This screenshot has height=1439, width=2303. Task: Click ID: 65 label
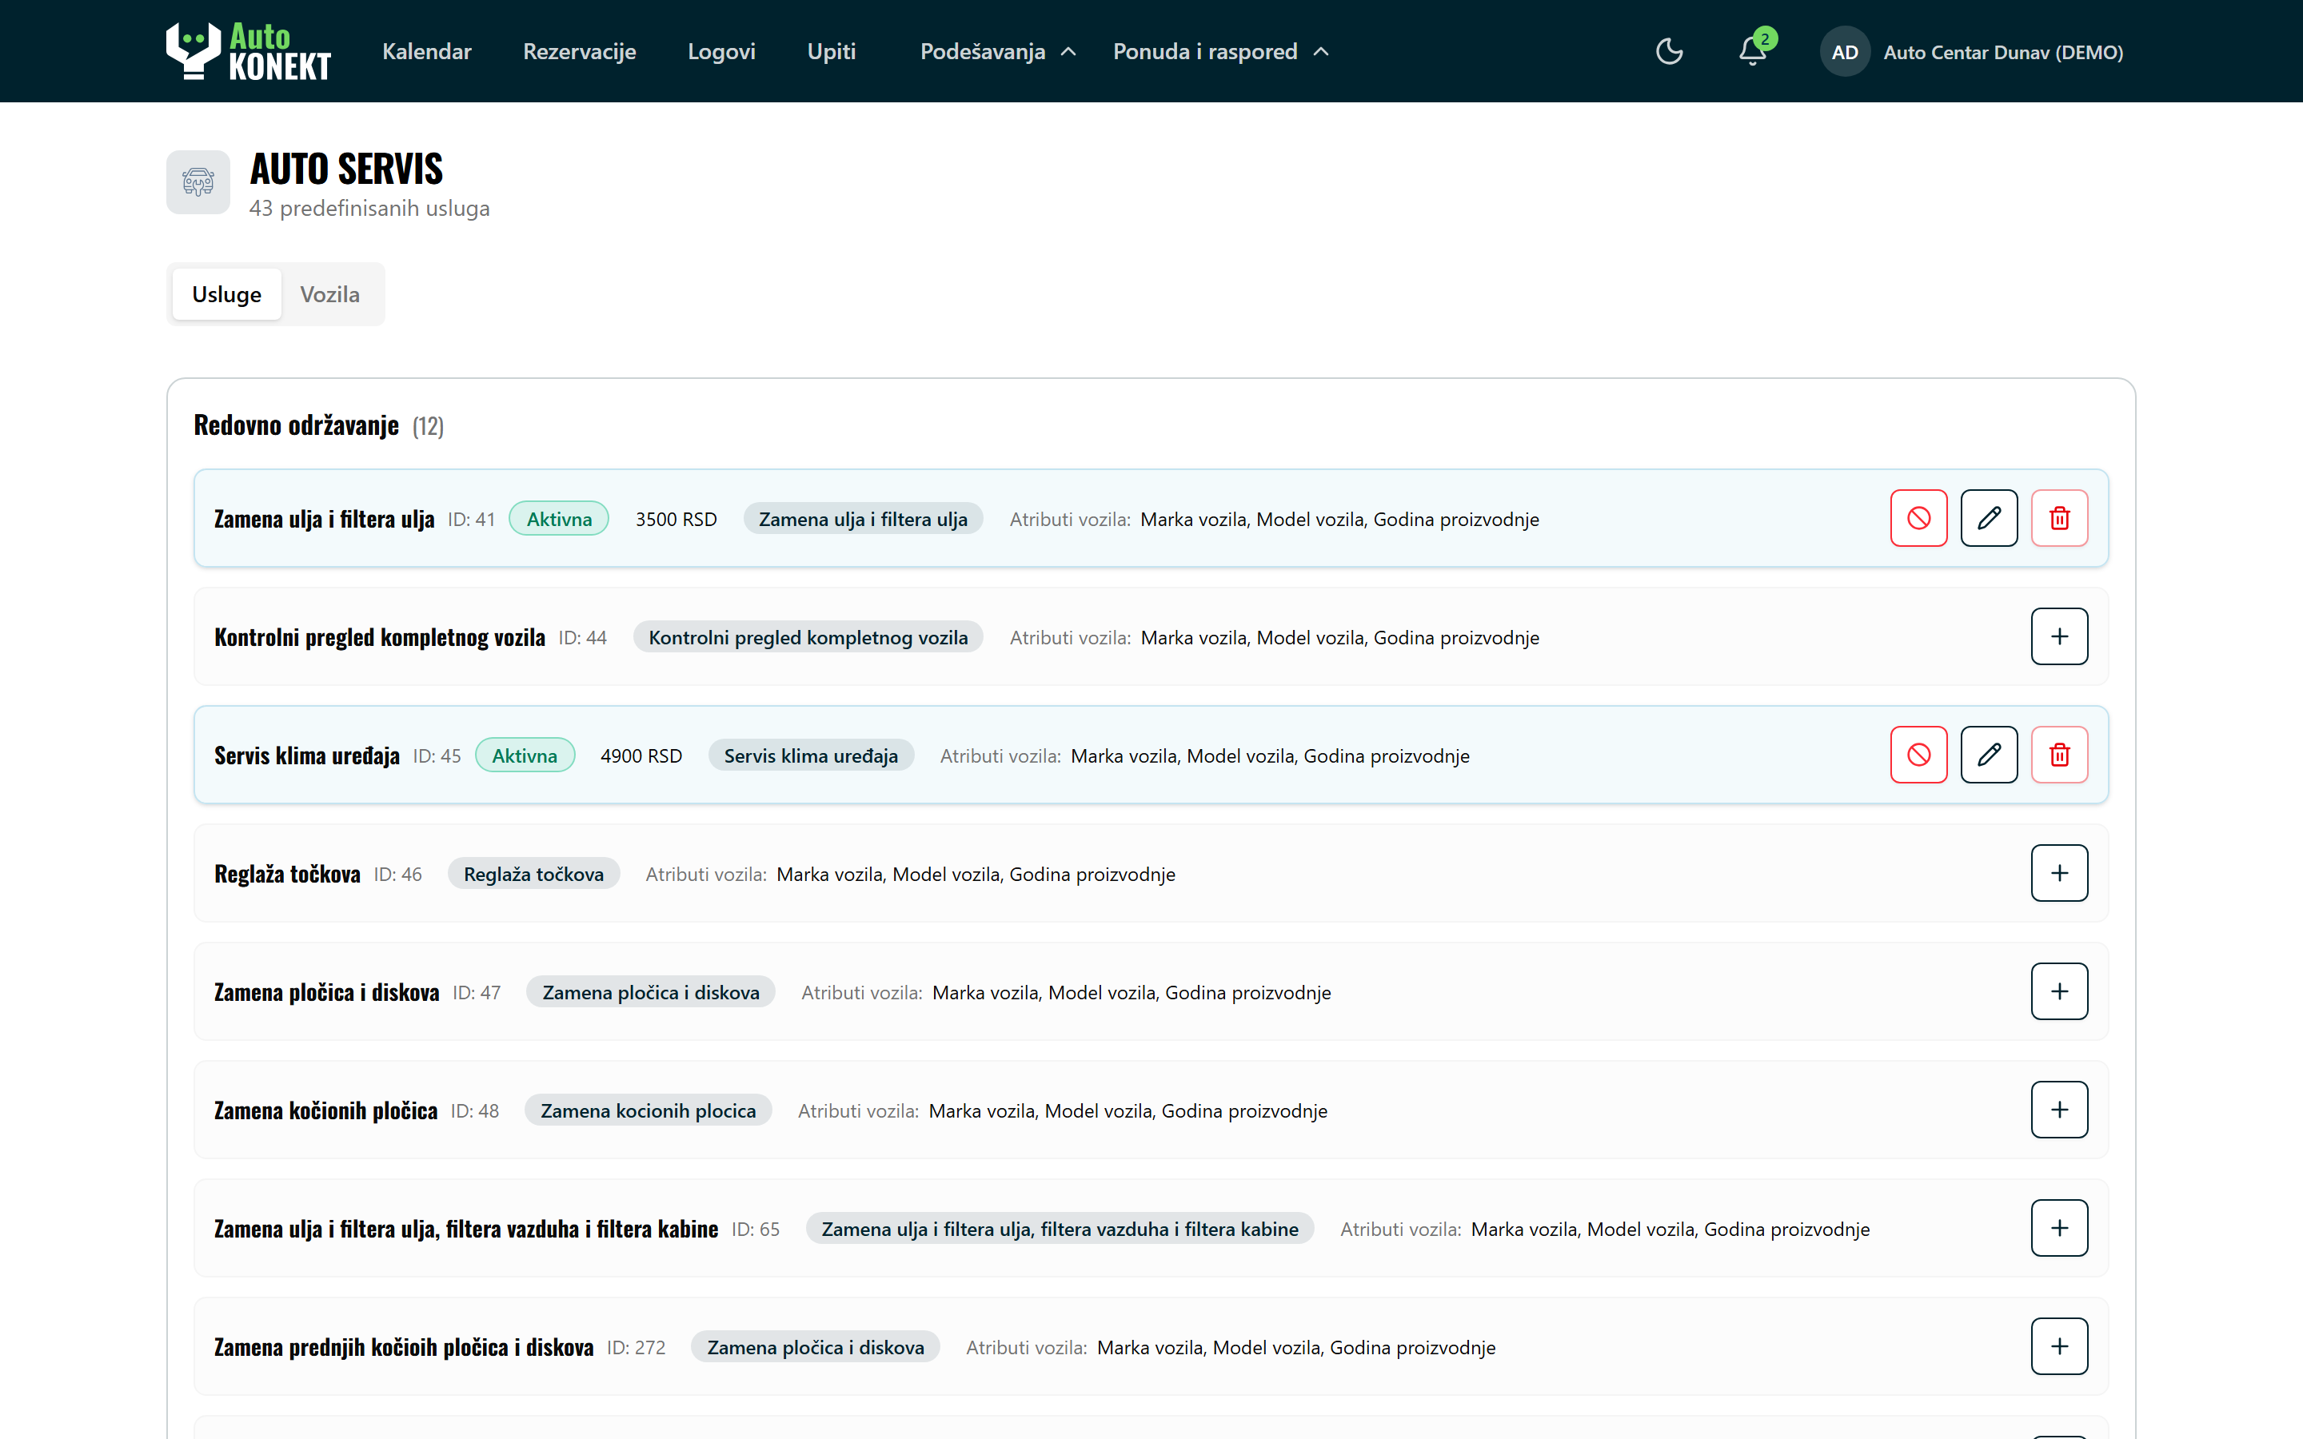click(x=756, y=1230)
